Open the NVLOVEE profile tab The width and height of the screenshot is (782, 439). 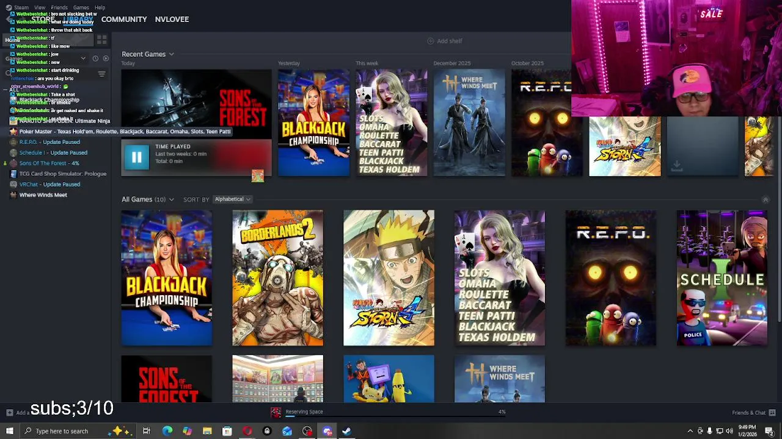172,20
